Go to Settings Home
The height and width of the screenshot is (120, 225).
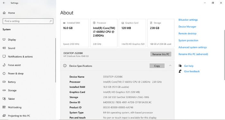click(x=11, y=13)
